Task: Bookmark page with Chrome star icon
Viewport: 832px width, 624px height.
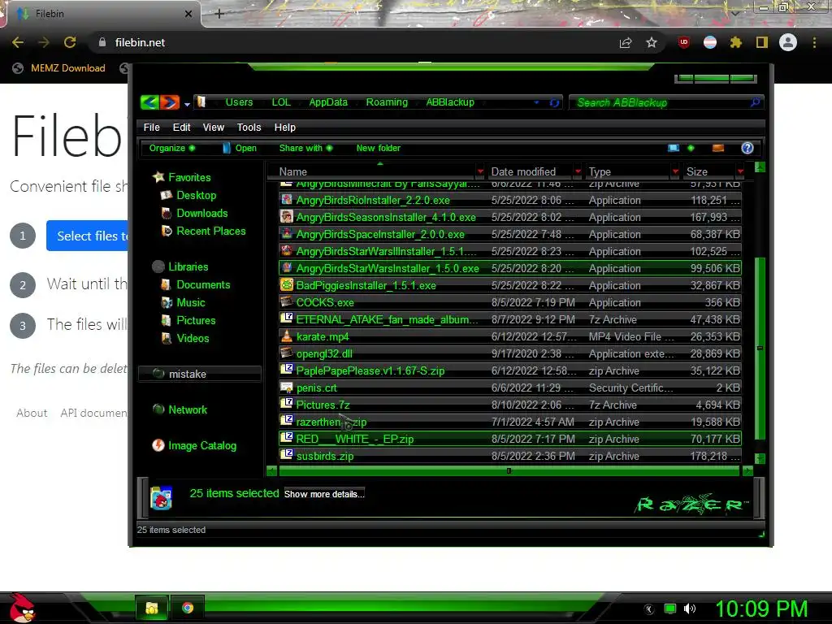Action: pyautogui.click(x=652, y=42)
